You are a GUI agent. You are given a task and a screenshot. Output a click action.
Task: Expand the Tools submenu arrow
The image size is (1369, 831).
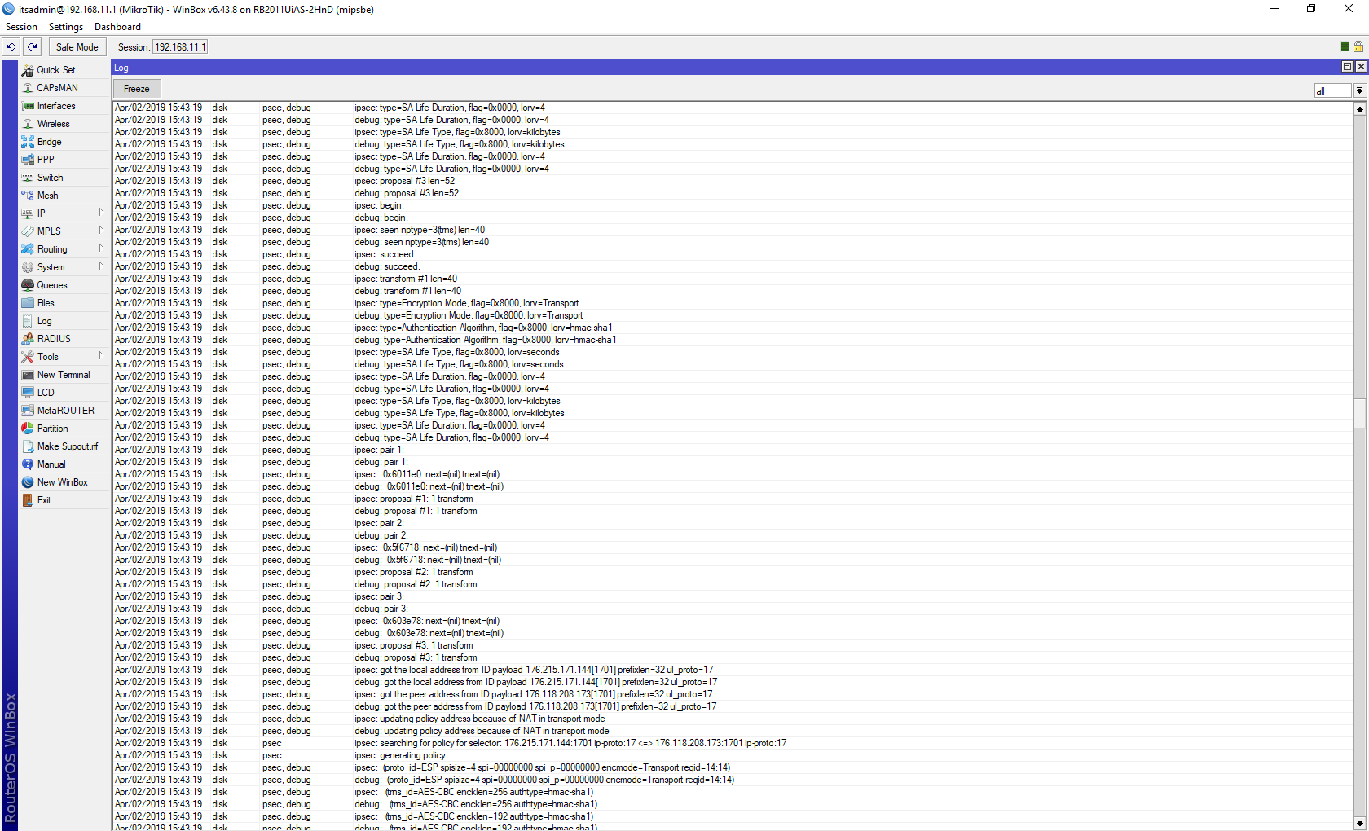[101, 356]
